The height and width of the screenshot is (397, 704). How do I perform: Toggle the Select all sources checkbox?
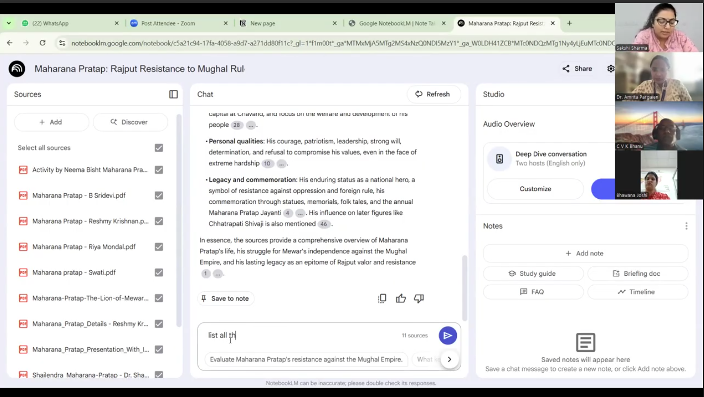[159, 148]
